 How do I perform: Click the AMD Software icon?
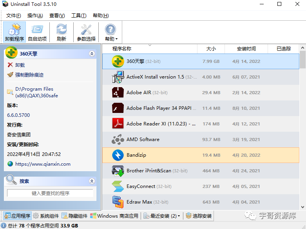click(x=118, y=139)
